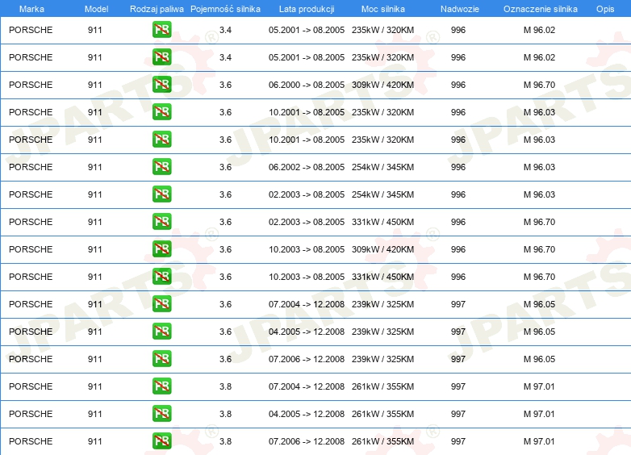The width and height of the screenshot is (631, 455).
Task: Click fuel icon in the 07.2006 239kW row
Action: (x=161, y=358)
